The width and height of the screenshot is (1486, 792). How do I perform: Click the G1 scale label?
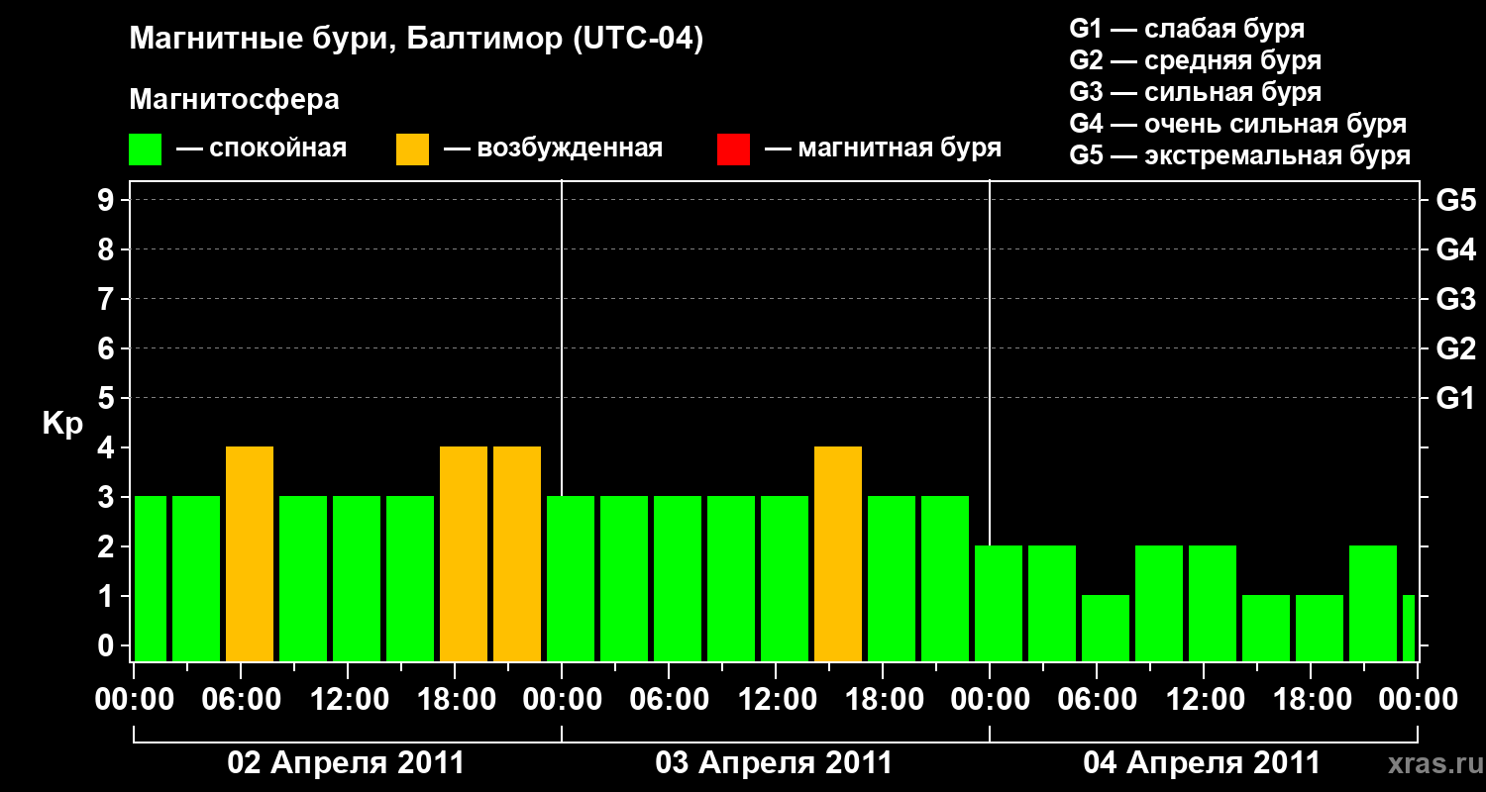(1455, 399)
